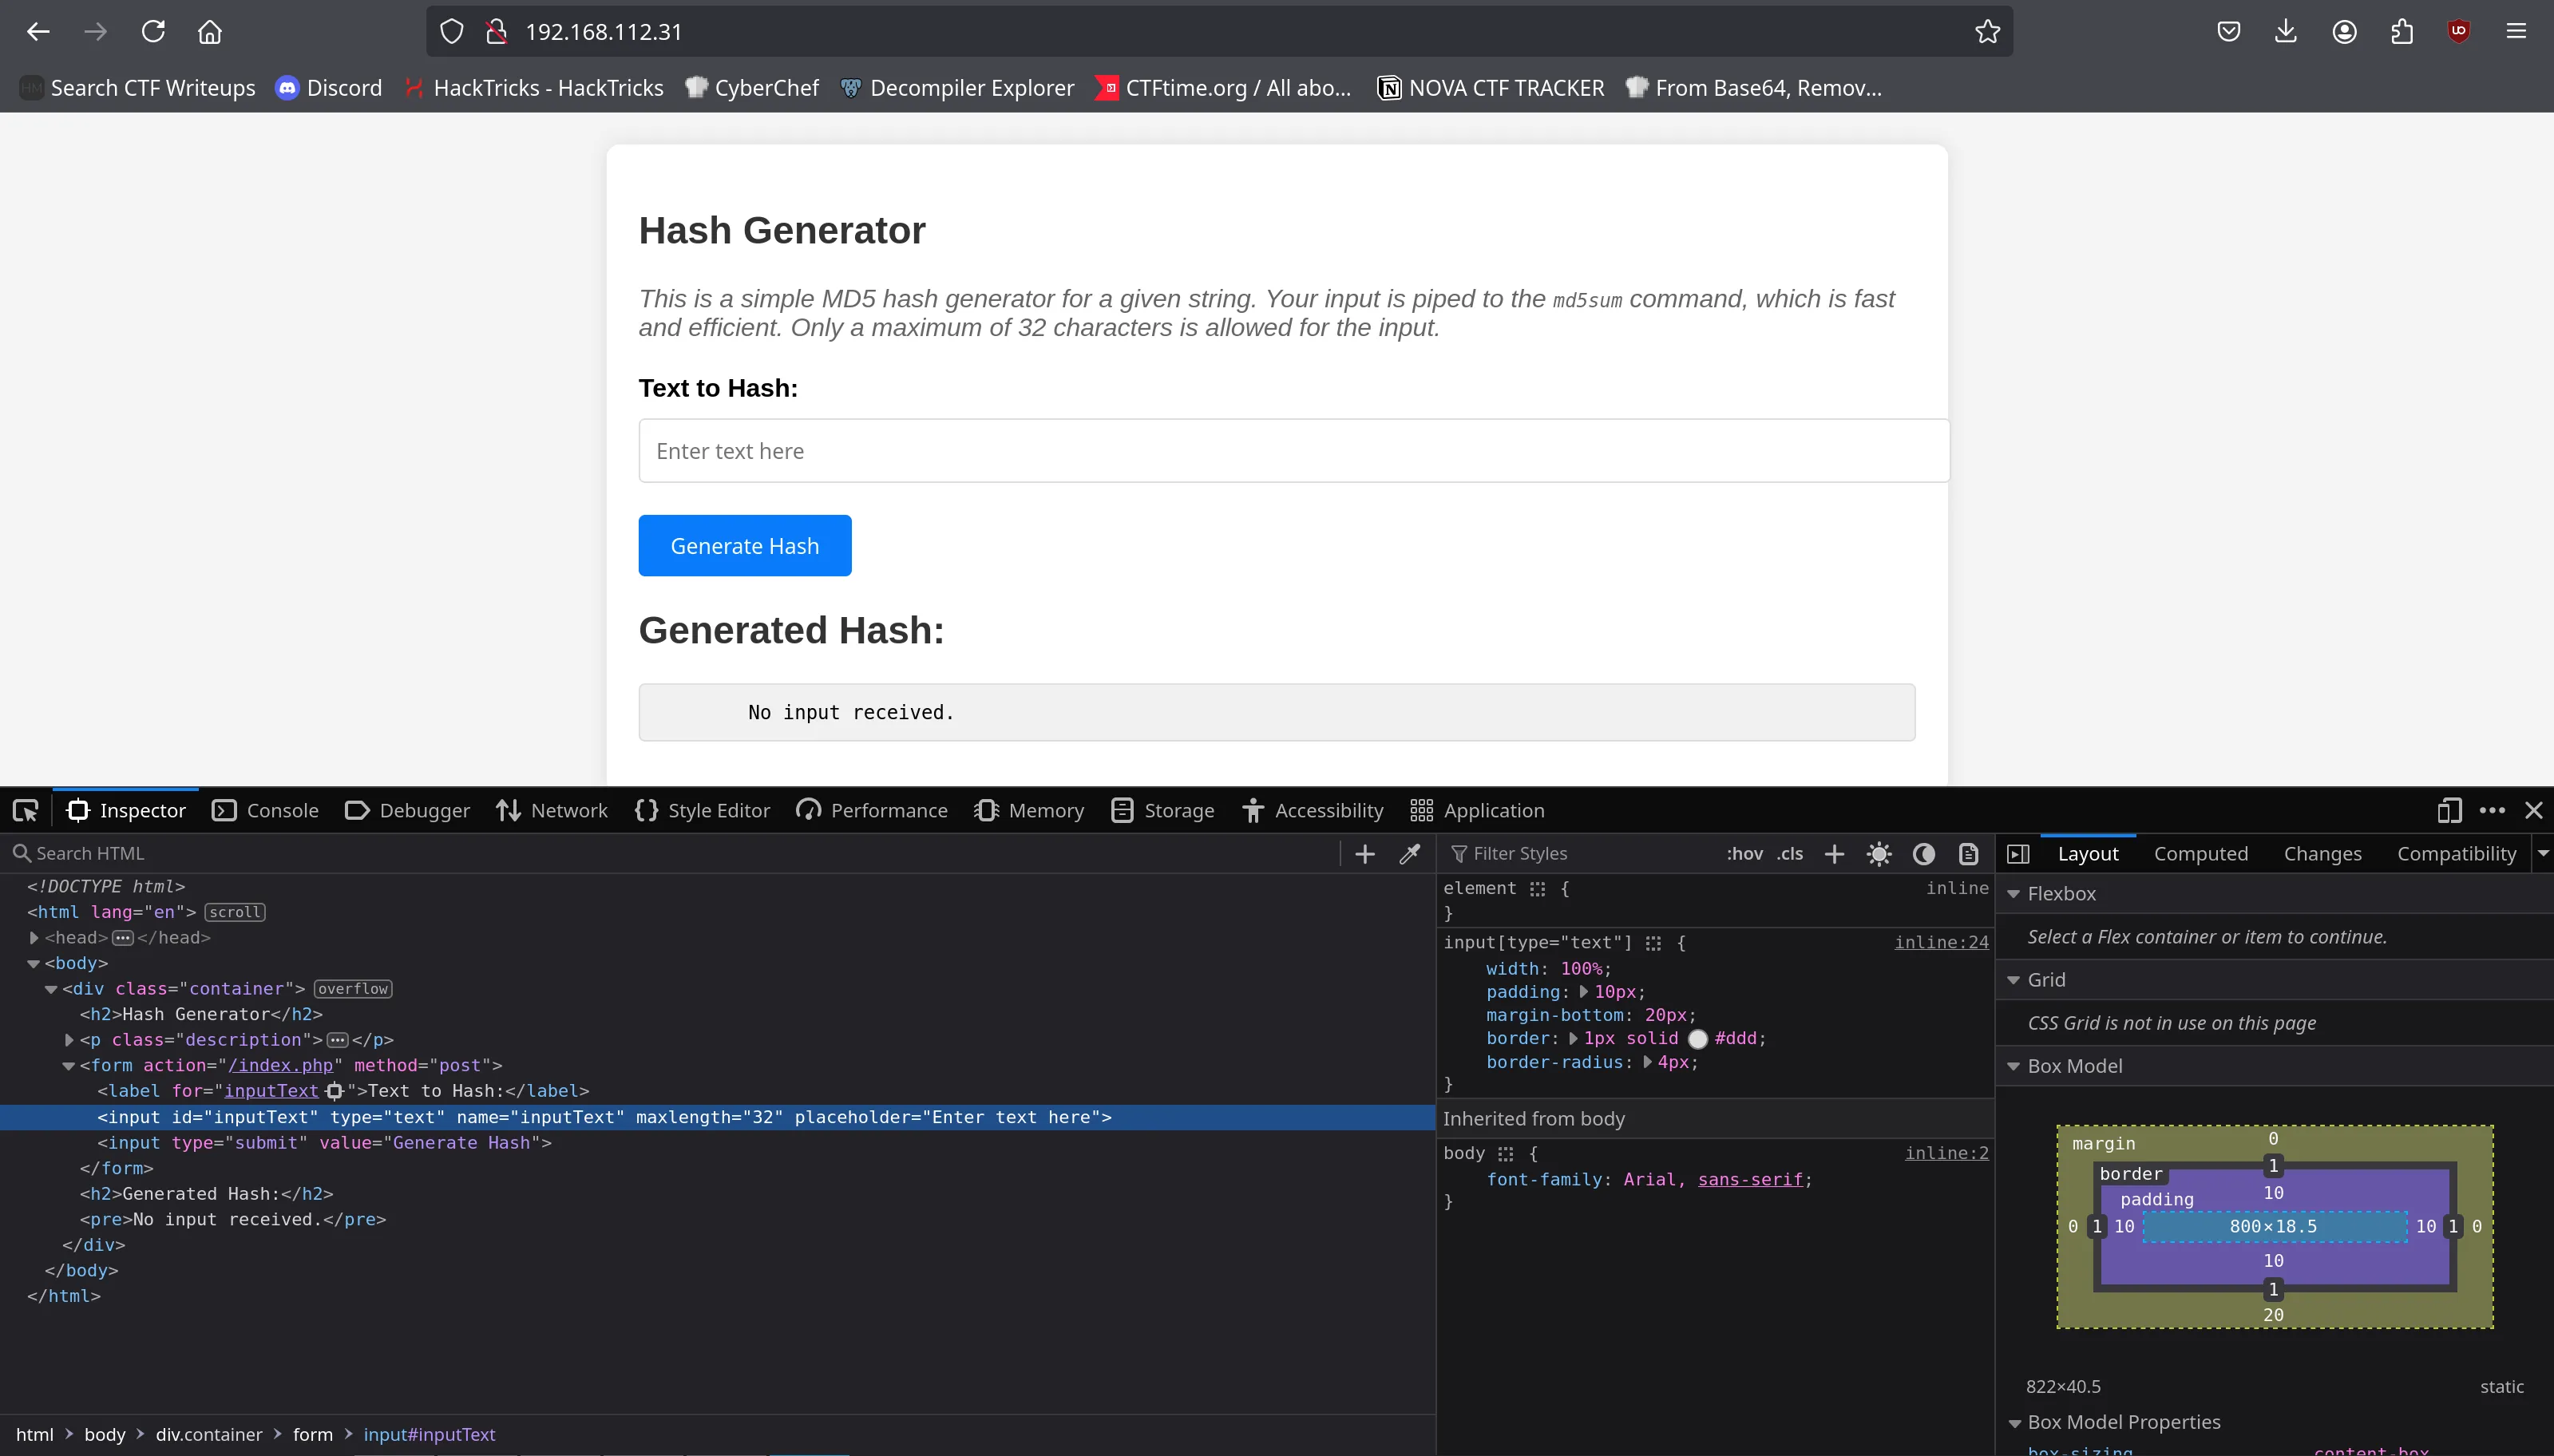Show the hidden sidebar tabs dropdown

pyautogui.click(x=2543, y=853)
